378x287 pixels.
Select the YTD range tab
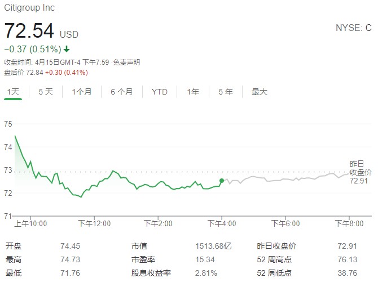(x=160, y=92)
